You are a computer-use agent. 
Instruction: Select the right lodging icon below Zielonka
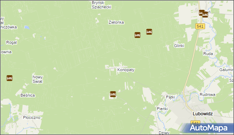pos(149,32)
